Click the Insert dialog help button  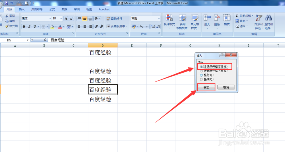[222, 55]
